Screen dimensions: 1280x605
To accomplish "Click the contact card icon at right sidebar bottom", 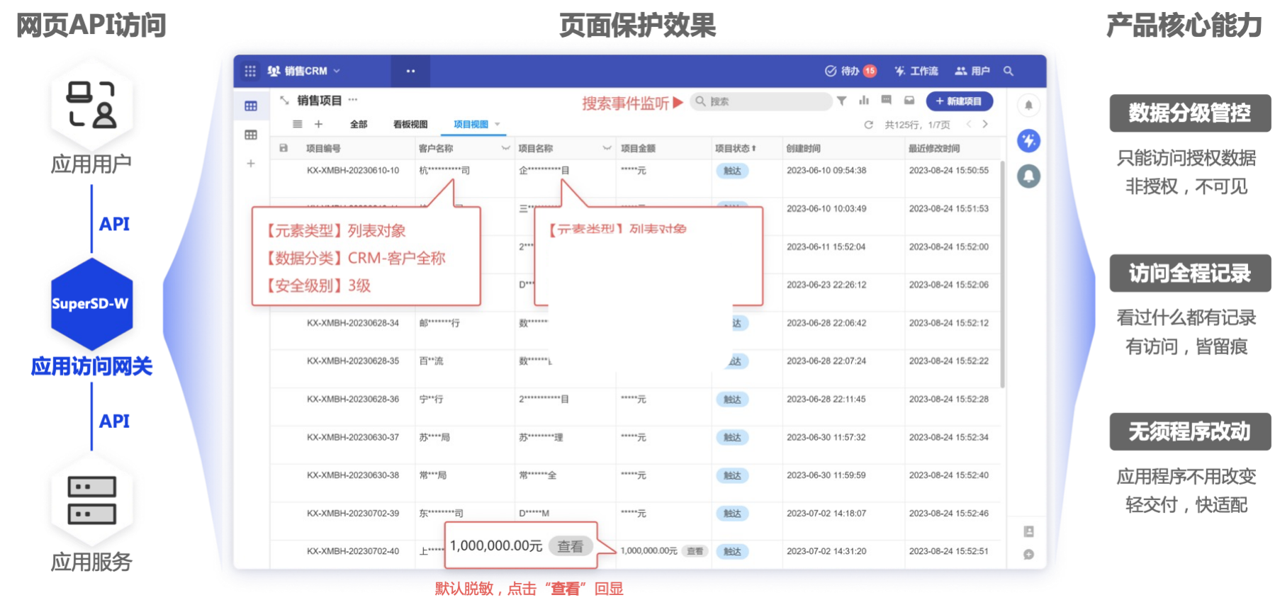I will click(1028, 531).
